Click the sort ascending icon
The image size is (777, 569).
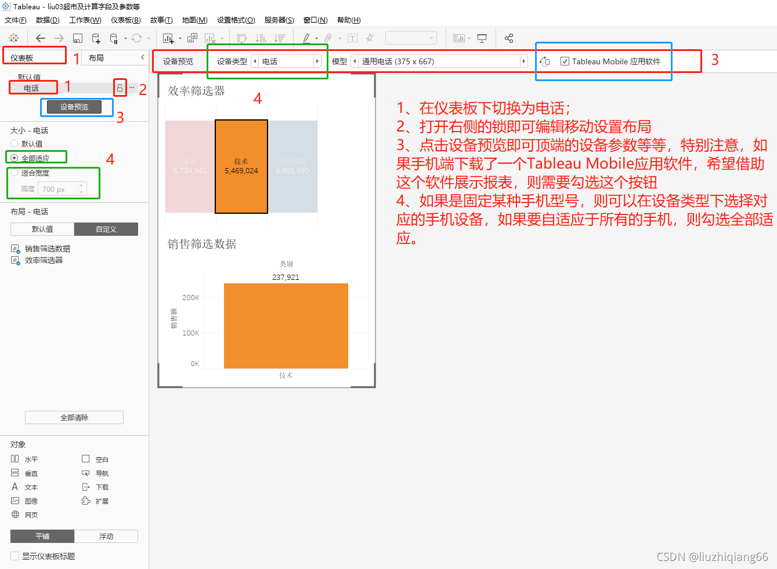pos(261,38)
